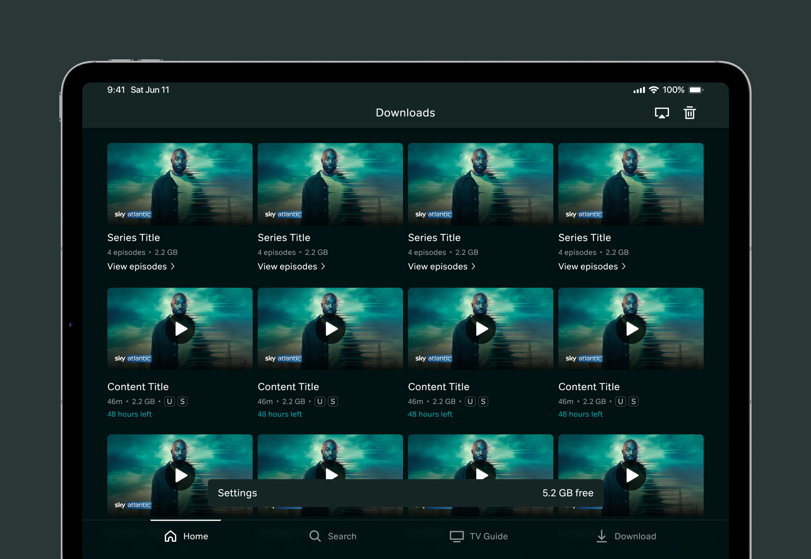
Task: Tap the Home house icon
Action: [x=170, y=536]
